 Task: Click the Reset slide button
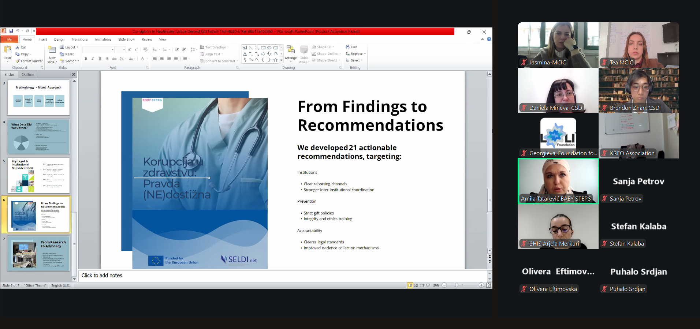tap(67, 54)
